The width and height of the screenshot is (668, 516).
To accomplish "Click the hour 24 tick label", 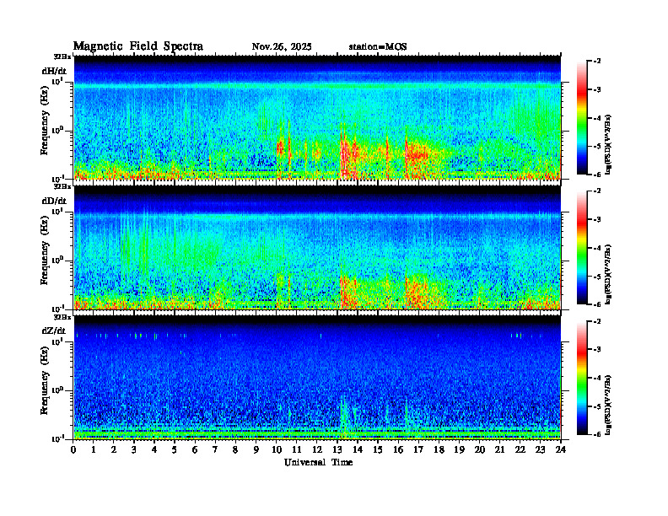I will click(x=561, y=450).
